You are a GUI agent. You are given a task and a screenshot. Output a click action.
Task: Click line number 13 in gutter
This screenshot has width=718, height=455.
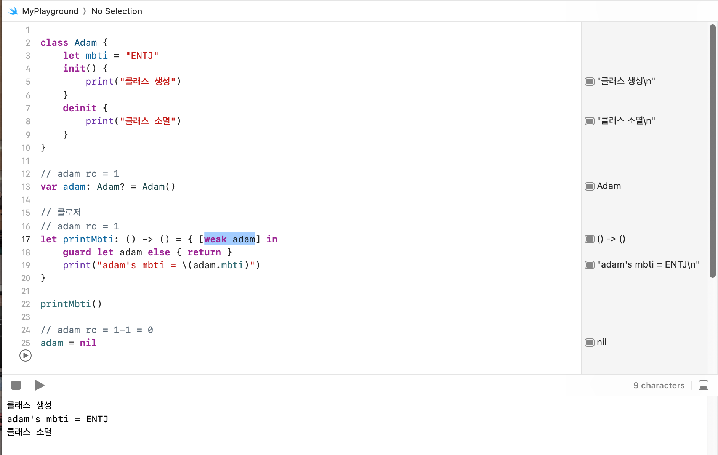(x=26, y=187)
